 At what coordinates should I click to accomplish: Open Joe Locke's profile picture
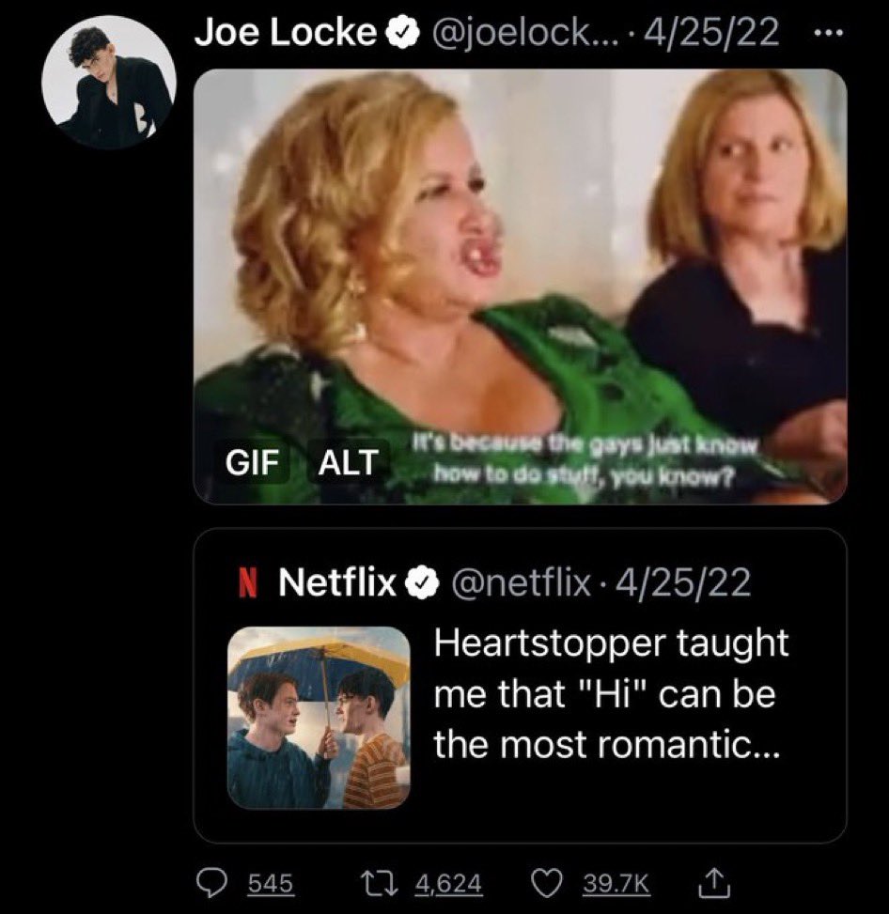point(108,84)
